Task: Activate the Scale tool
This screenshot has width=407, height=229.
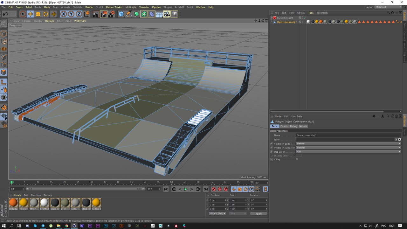Action: pos(38,14)
